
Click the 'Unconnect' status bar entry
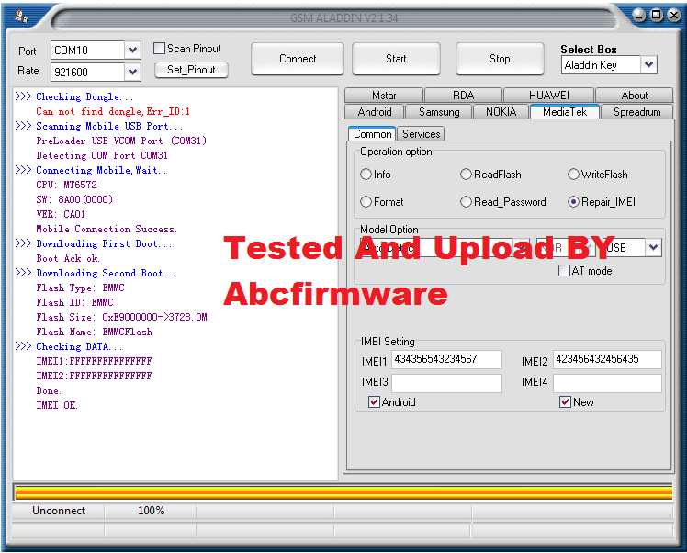tap(59, 511)
